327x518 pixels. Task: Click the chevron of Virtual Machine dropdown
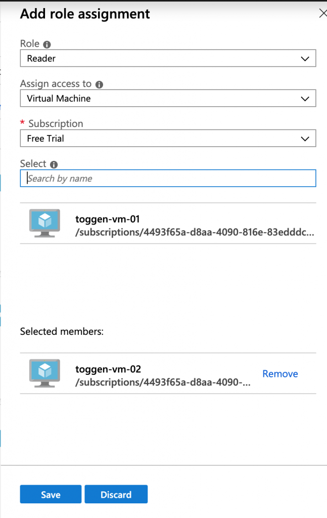pyautogui.click(x=305, y=99)
